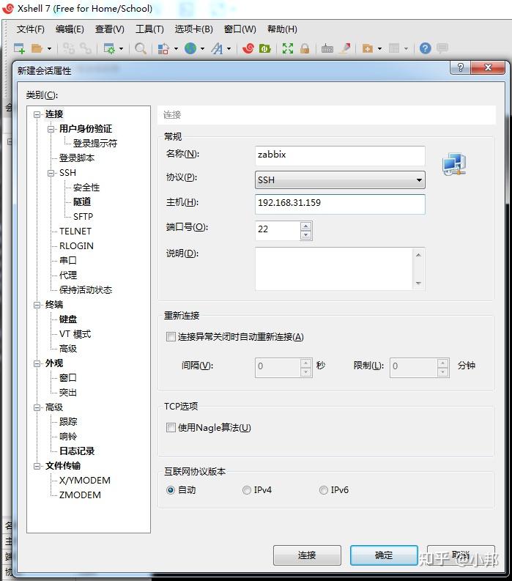Collapse the 用户身份验证 tree node
This screenshot has width=512, height=581.
(51, 130)
